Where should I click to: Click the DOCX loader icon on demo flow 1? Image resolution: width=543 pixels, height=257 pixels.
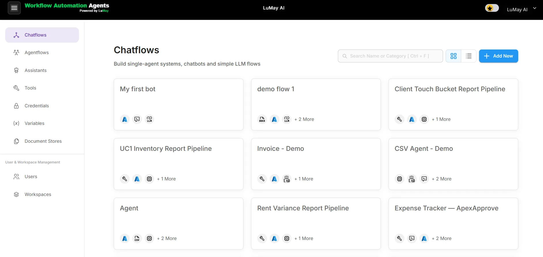pyautogui.click(x=262, y=119)
